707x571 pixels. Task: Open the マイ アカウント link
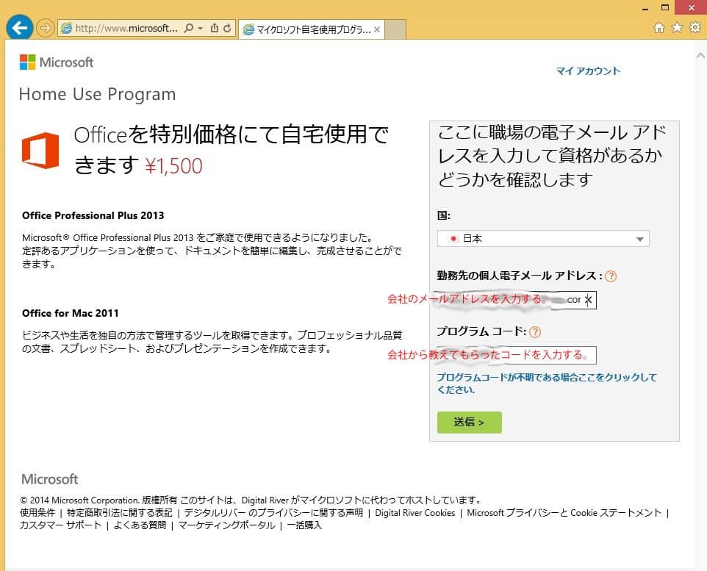click(x=587, y=71)
